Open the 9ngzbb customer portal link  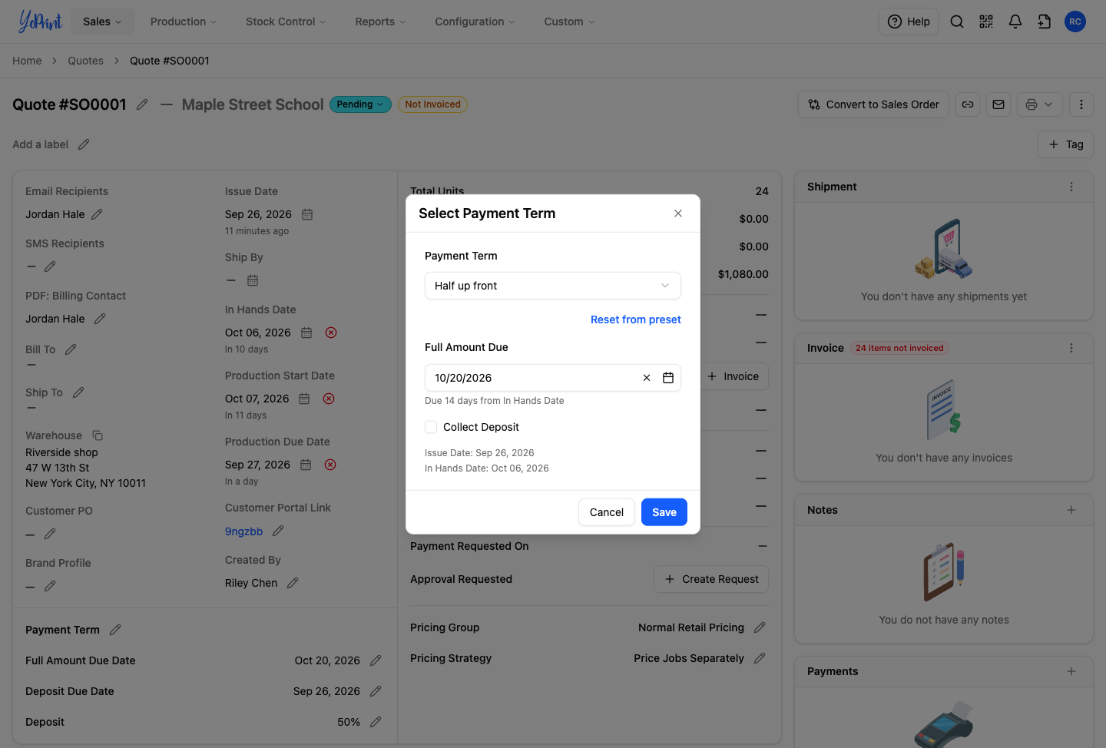pos(243,531)
